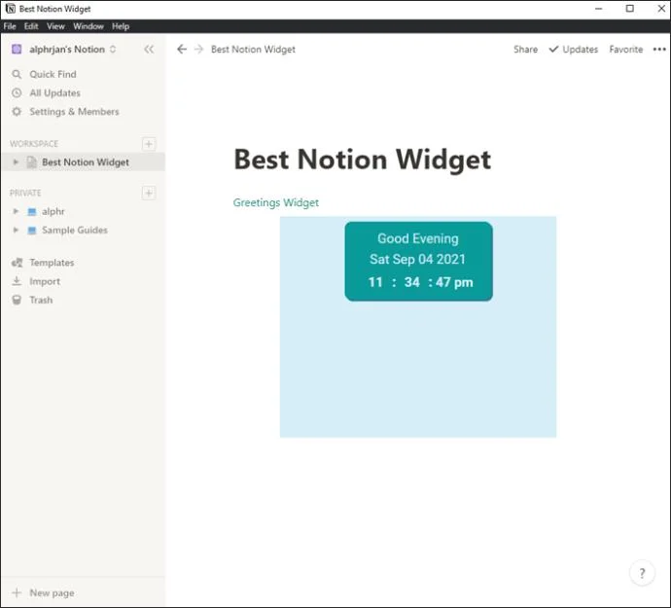Open the Window menu
Screen dimensions: 671x608
pyautogui.click(x=88, y=26)
